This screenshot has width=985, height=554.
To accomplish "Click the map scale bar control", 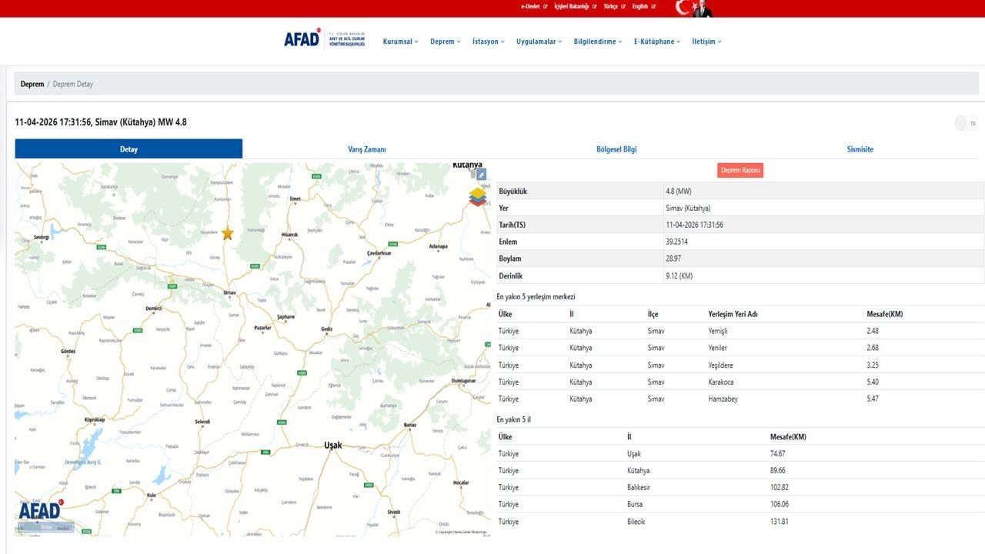I will point(46,528).
